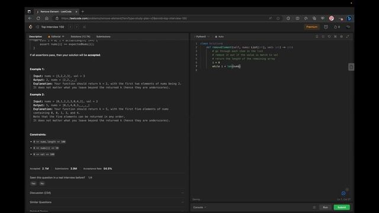This screenshot has width=379, height=213.
Task: Open the Submissions tab
Action: point(104,37)
